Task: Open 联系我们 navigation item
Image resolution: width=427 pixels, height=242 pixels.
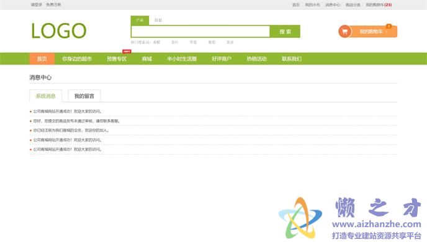Action: (x=291, y=59)
